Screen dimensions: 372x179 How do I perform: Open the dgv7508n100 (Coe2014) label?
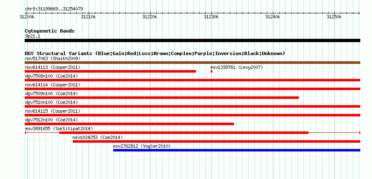[x=51, y=76]
